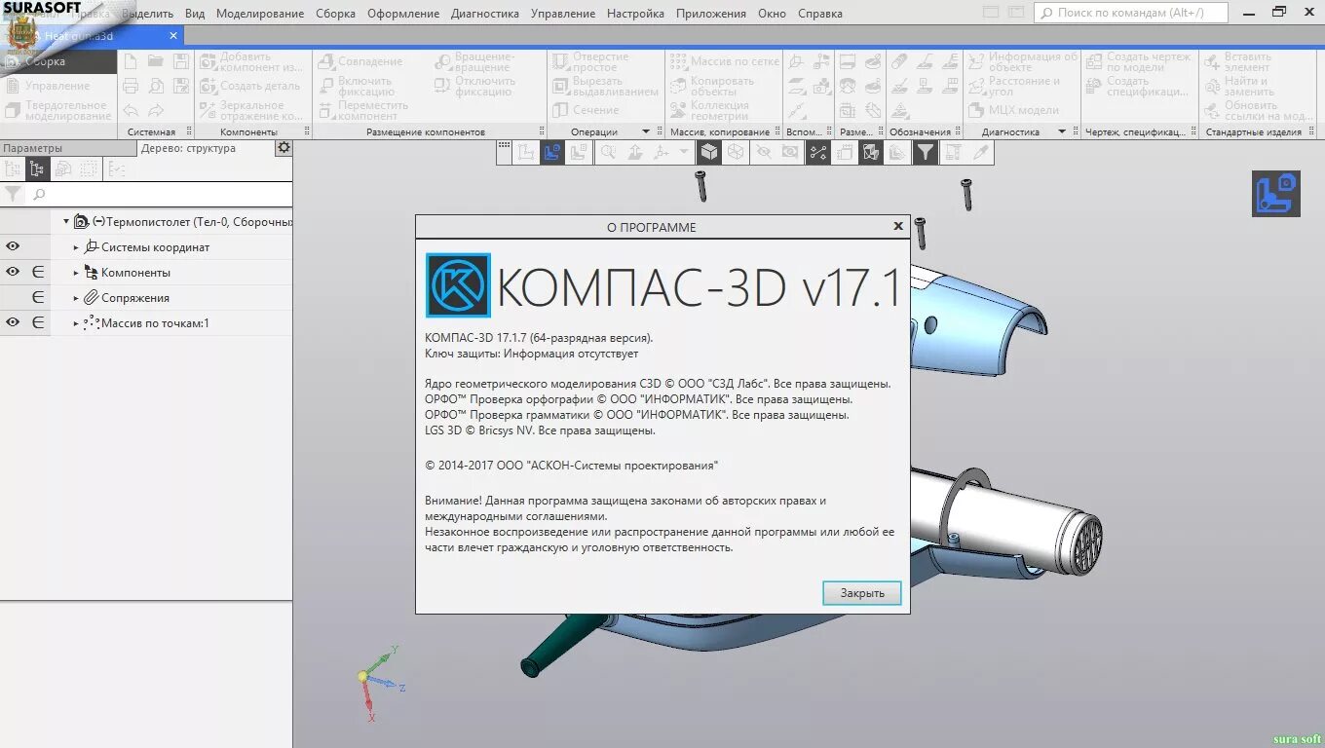Image resolution: width=1325 pixels, height=748 pixels.
Task: Collapse the Термопистолет root node
Action: point(66,222)
